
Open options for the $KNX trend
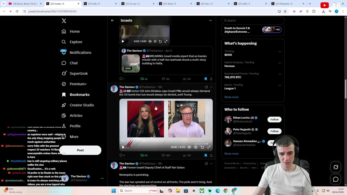280,51
